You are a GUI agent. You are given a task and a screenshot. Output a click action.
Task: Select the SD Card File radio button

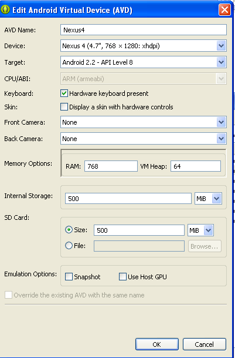coord(69,246)
